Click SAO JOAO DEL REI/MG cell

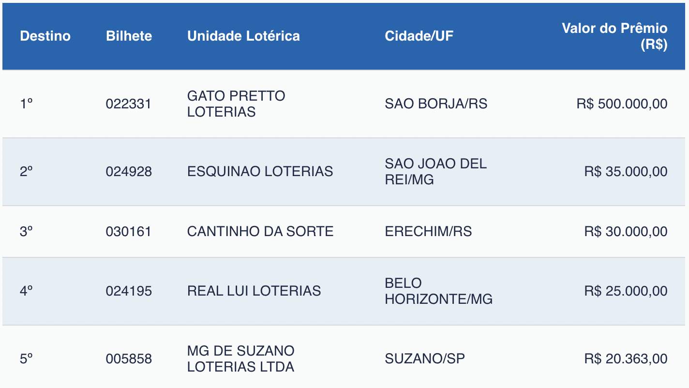pyautogui.click(x=435, y=172)
